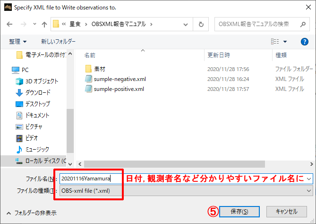The image size is (316, 224).
Task: Open the help question mark icon
Action: point(305,42)
